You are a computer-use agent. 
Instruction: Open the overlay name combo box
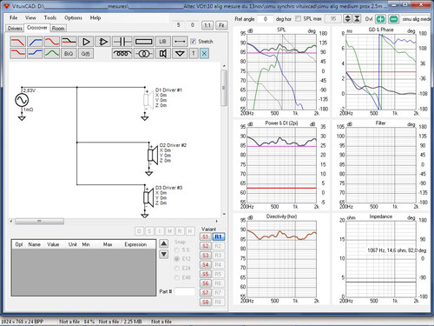tap(416, 19)
